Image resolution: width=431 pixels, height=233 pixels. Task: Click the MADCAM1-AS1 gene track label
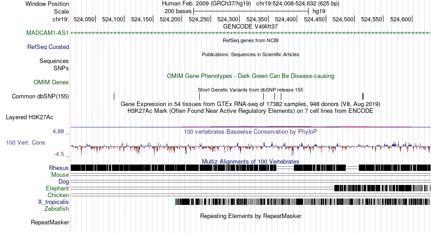click(48, 33)
